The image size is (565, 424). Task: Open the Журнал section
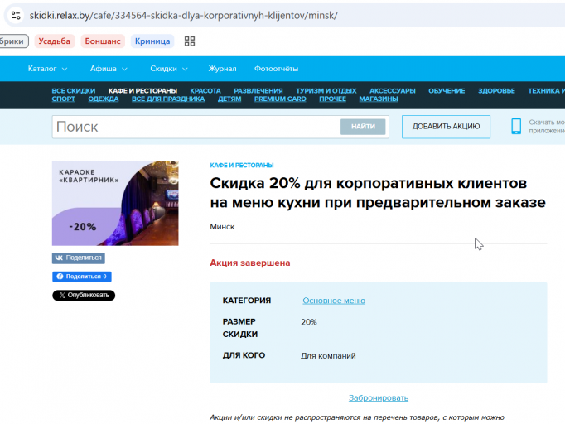click(x=222, y=69)
